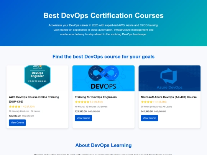The width and height of the screenshot is (207, 155).
Task: Select the ₹35,940.00 price text
Action: click(15, 116)
